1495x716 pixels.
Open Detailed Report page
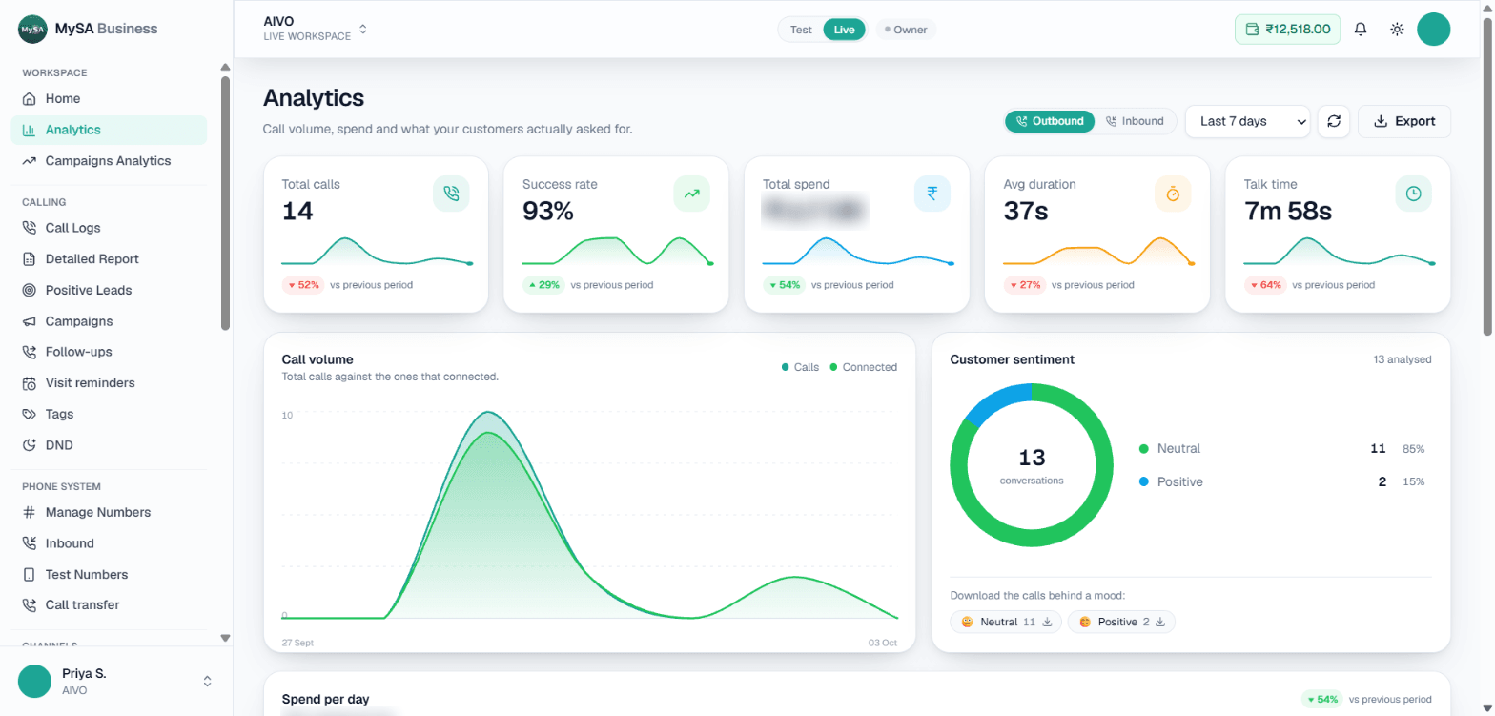[109, 258]
